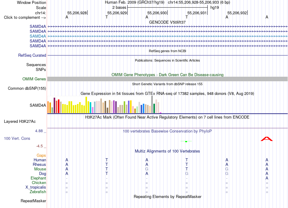Image resolution: width=288 pixels, height=208 pixels.
Task: Click reference base T under 55,206,929
Action: click(107, 17)
